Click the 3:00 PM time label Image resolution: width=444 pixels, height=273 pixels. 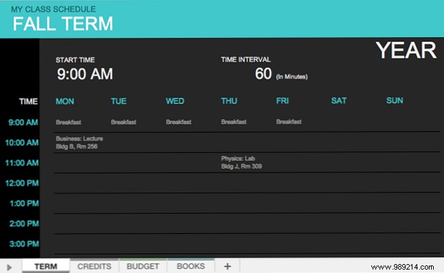pos(24,244)
